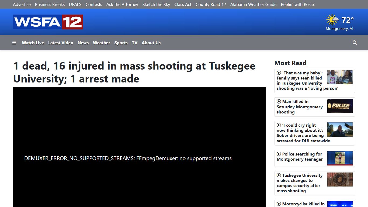Click the partly sunny weather icon
368x207 pixels.
(x=332, y=20)
